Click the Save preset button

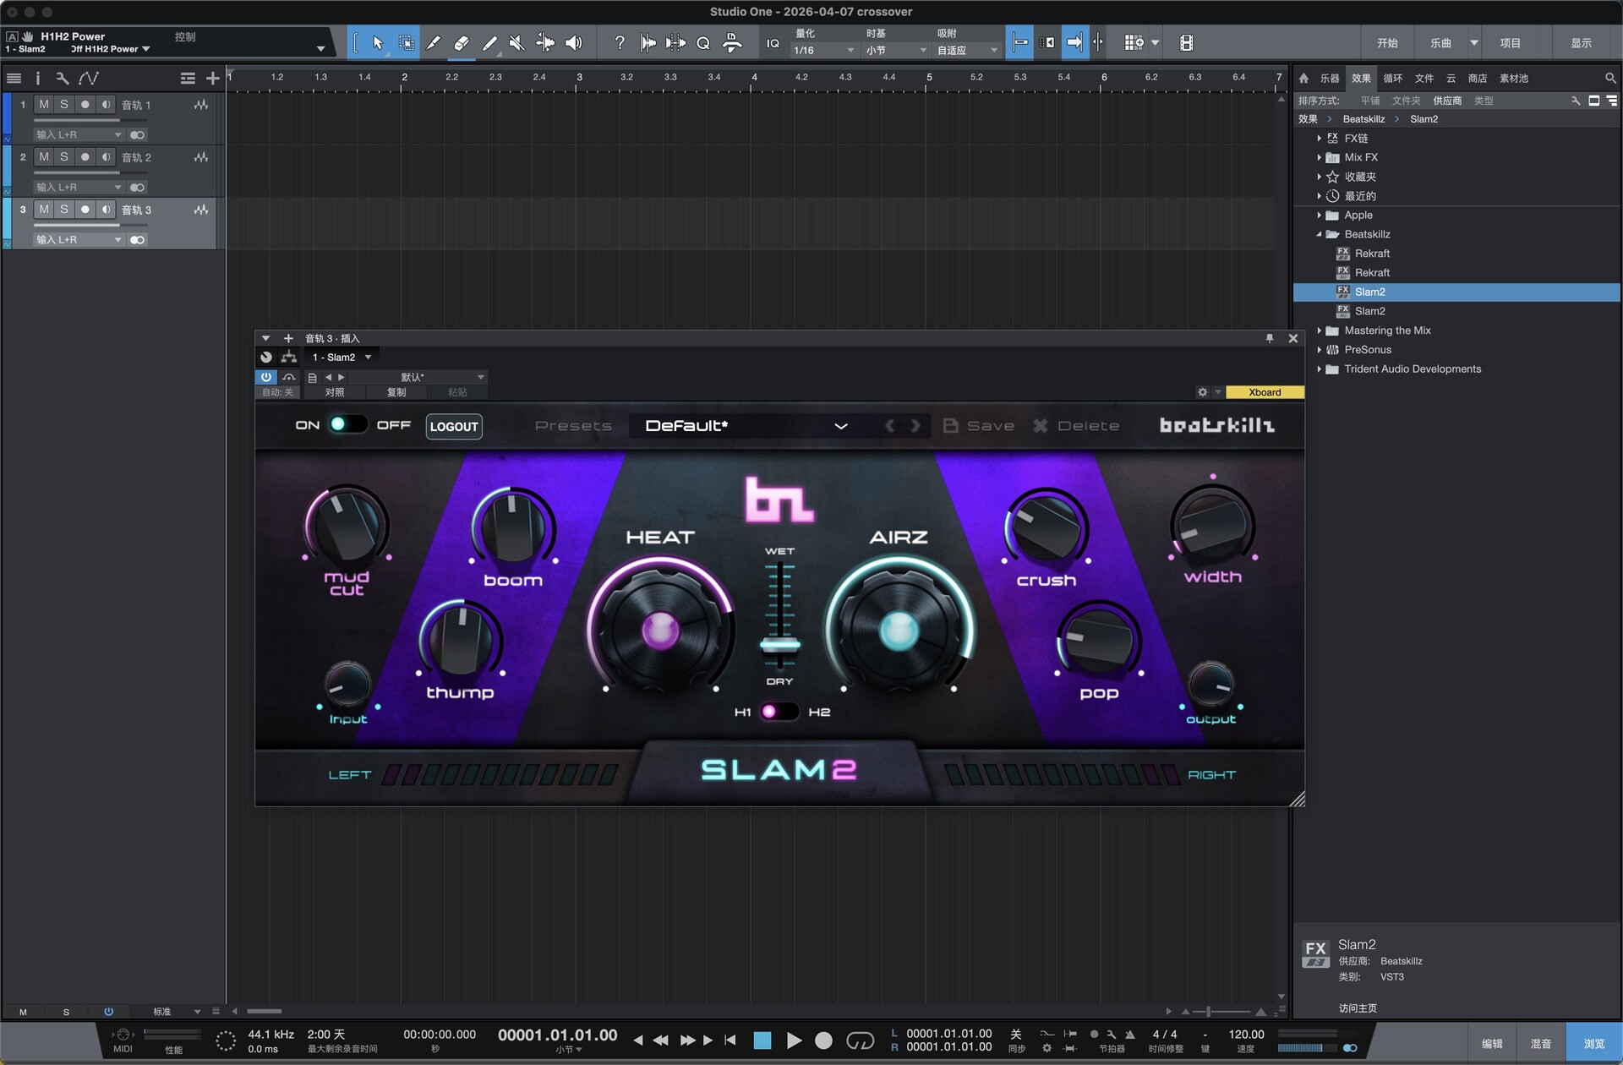pos(979,426)
